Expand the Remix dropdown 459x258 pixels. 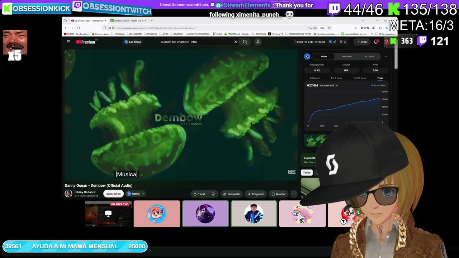point(143,194)
